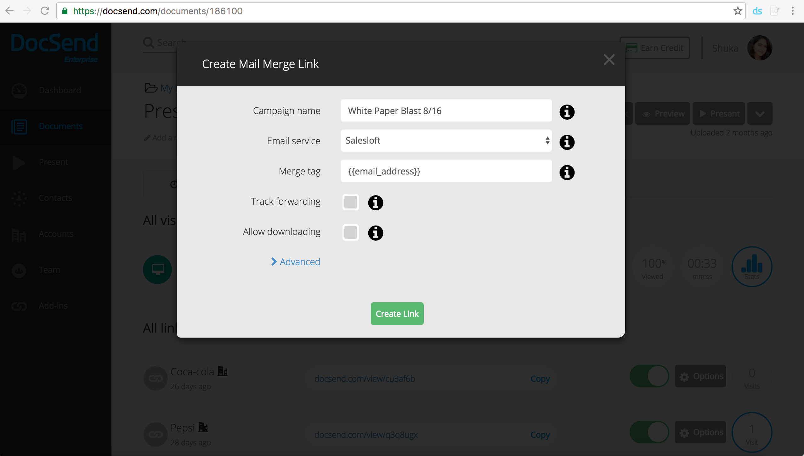Open the docsend.com/view/cu3af6b link
Screen dimensions: 804x456
click(365, 379)
